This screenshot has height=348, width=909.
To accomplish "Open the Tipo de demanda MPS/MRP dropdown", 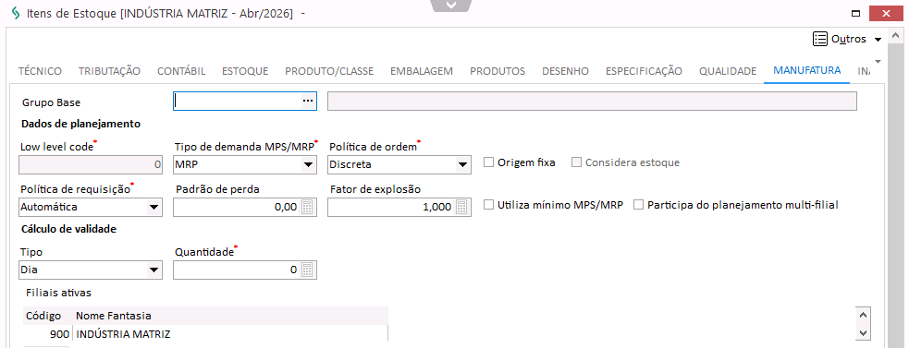I will click(x=309, y=165).
